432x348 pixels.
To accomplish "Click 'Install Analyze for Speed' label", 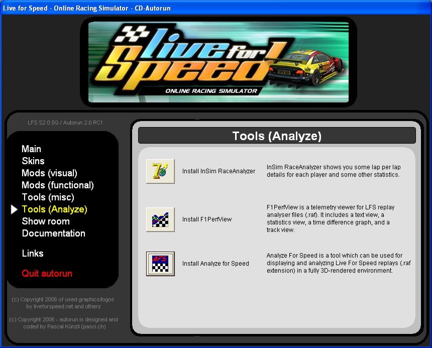I will pos(215,264).
